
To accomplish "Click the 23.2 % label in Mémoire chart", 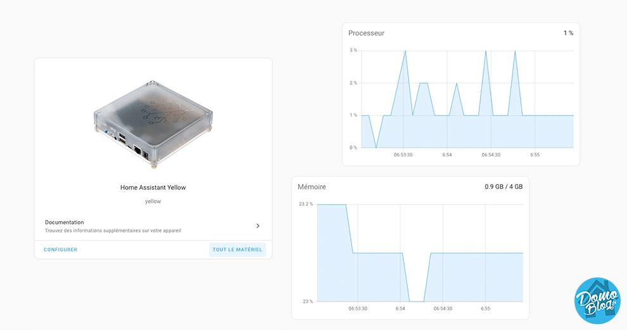I will point(306,204).
